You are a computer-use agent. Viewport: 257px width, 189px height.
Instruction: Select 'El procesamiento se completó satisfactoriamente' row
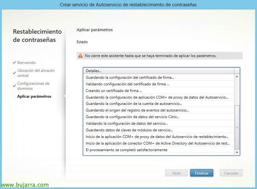(x=159, y=150)
